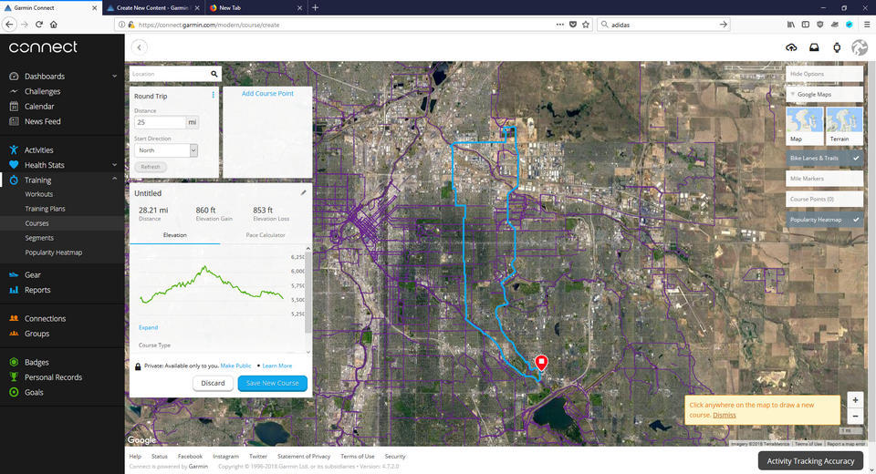Image resolution: width=876 pixels, height=474 pixels.
Task: Expand the Google Maps provider dropdown
Action: pyautogui.click(x=824, y=94)
